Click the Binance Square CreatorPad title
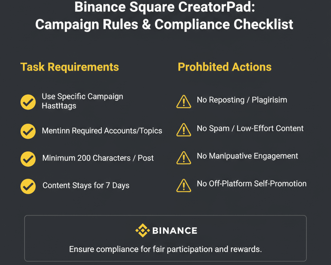Screen dimensions: 331x265 point(165,7)
